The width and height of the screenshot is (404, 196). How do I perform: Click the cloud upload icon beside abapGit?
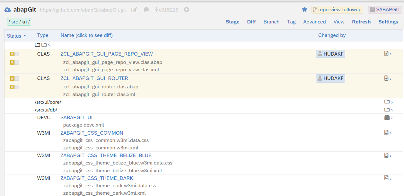7,10
